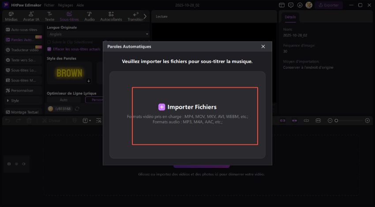The width and height of the screenshot is (375, 207).
Task: Close the Paroles Automatiques dialog
Action: tap(263, 47)
